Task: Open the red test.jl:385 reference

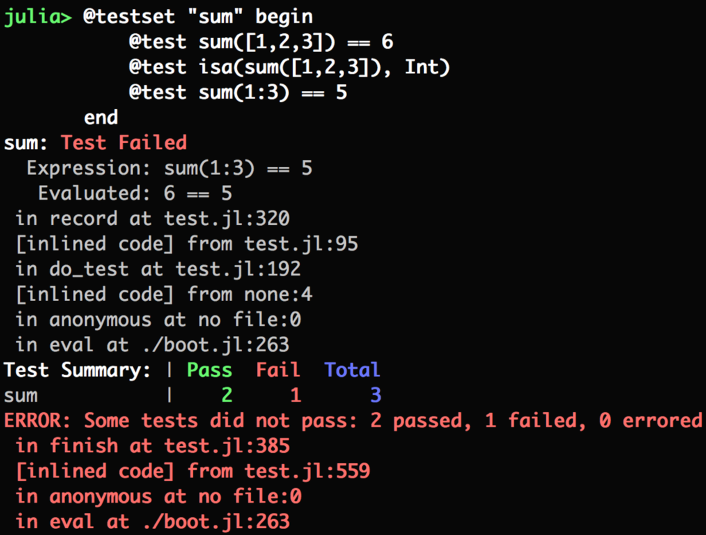Action: tap(226, 446)
